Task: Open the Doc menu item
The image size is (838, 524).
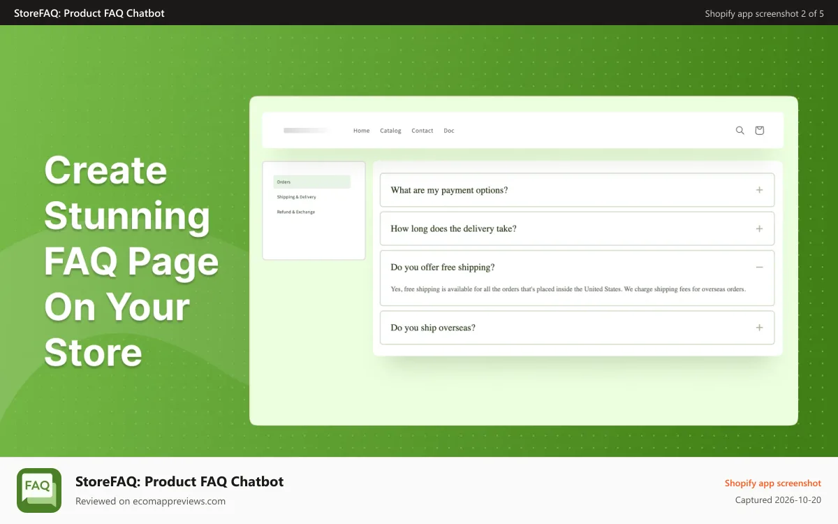Action: click(449, 131)
